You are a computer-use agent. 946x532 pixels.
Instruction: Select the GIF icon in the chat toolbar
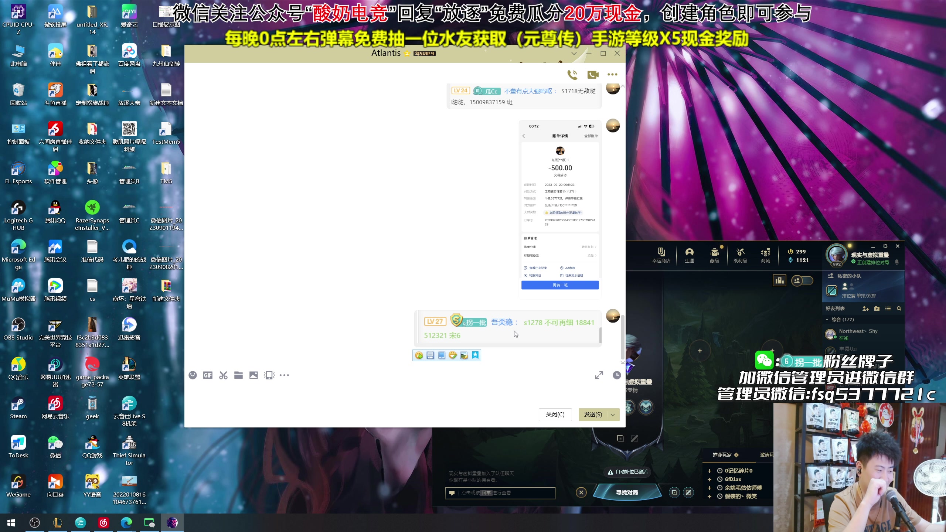[208, 375]
